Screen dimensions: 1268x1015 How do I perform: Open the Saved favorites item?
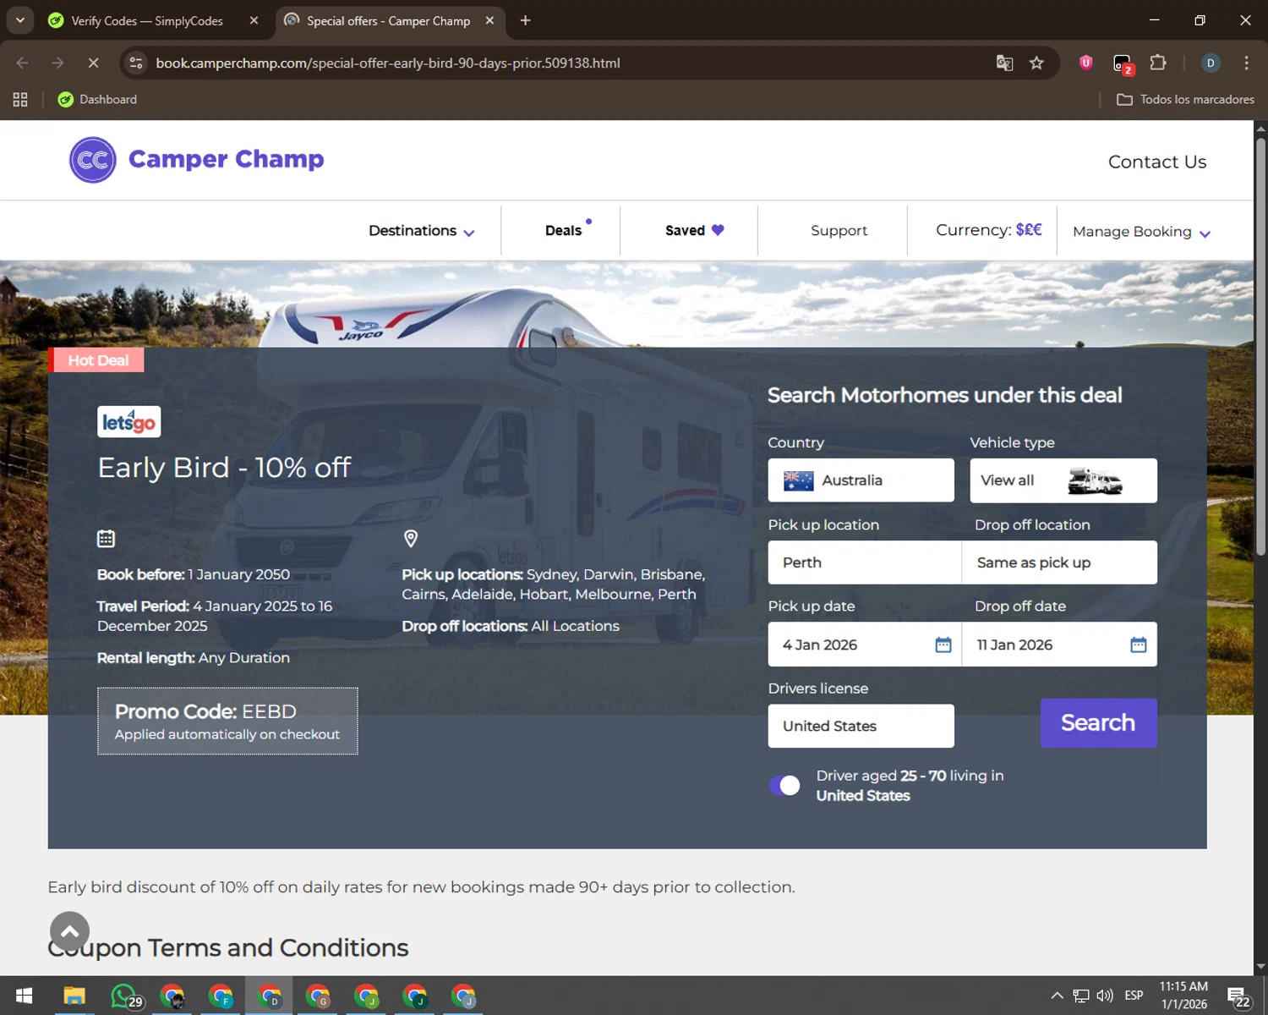tap(694, 231)
